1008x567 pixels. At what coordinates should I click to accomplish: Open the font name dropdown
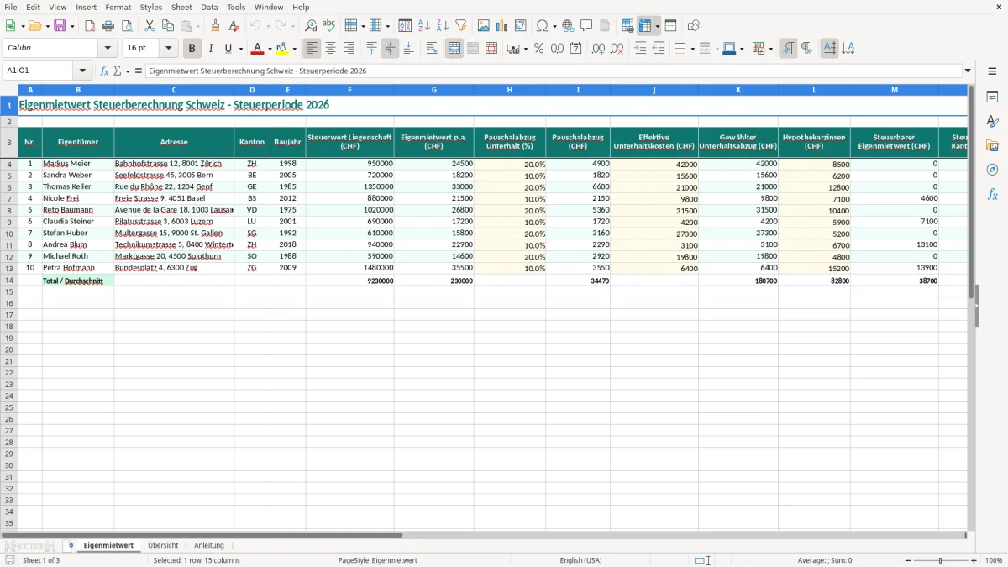click(x=108, y=49)
